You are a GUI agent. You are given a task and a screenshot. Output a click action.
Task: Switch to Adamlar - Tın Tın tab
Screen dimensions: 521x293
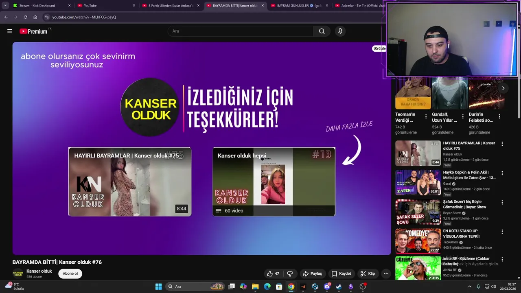click(x=360, y=6)
